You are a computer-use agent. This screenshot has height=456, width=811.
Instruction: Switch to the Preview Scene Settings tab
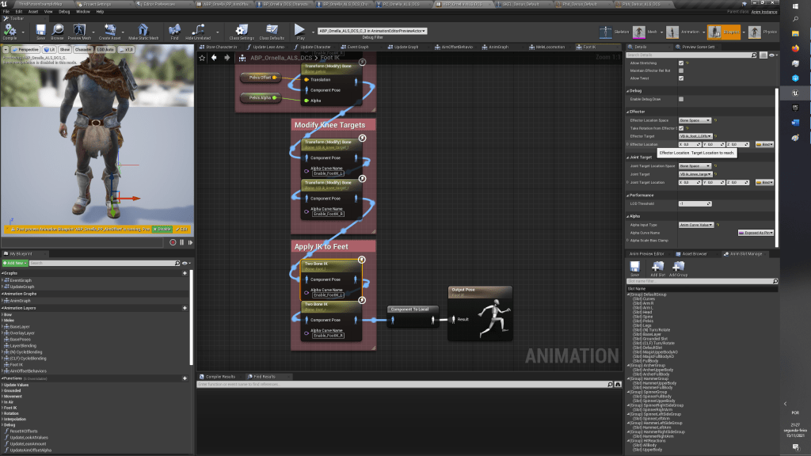pyautogui.click(x=699, y=47)
